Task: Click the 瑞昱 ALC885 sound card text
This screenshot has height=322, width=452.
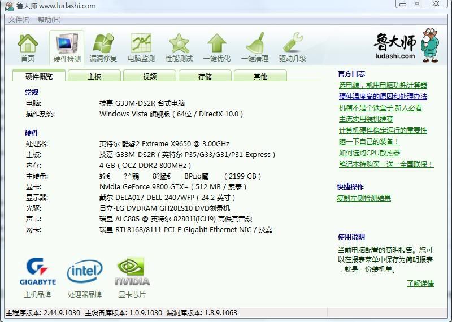Action: point(176,219)
